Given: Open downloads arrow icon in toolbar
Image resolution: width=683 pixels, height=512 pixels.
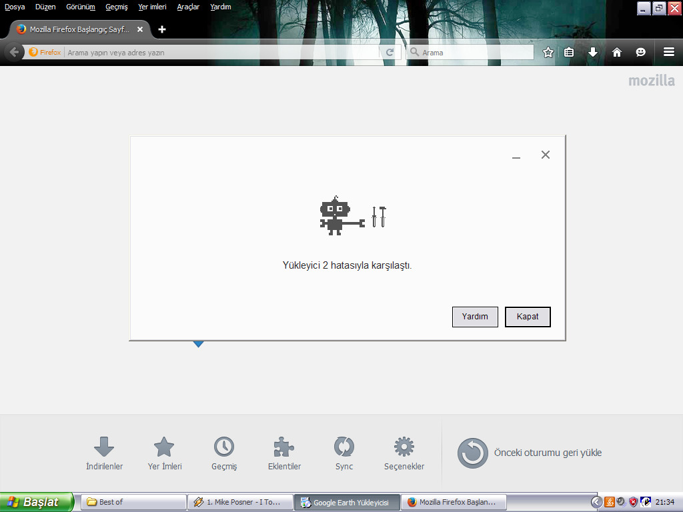Looking at the screenshot, I should coord(593,52).
